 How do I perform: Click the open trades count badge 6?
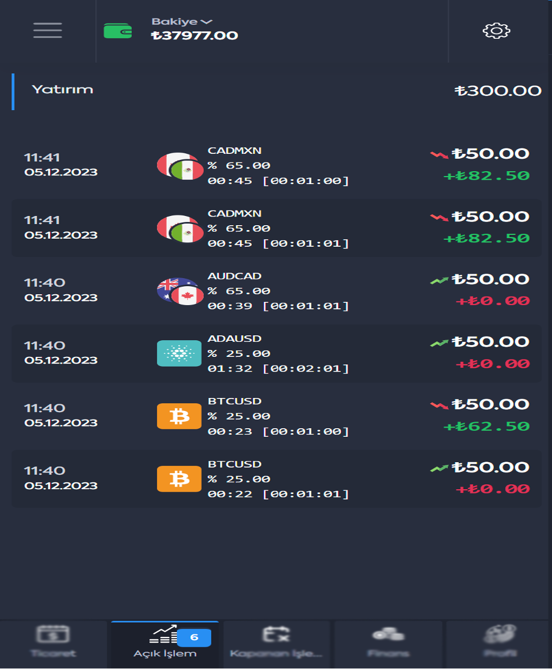(194, 638)
